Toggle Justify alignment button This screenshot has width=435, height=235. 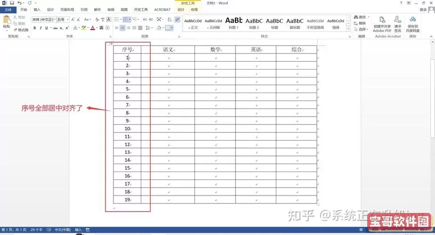134,28
